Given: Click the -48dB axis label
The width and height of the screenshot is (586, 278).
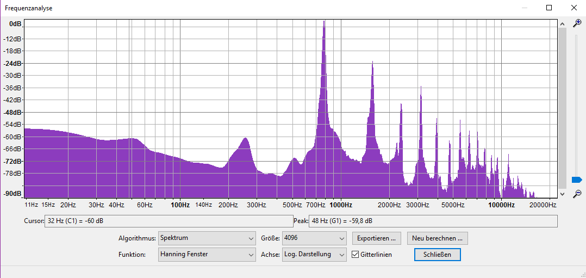Looking at the screenshot, I should pos(13,112).
